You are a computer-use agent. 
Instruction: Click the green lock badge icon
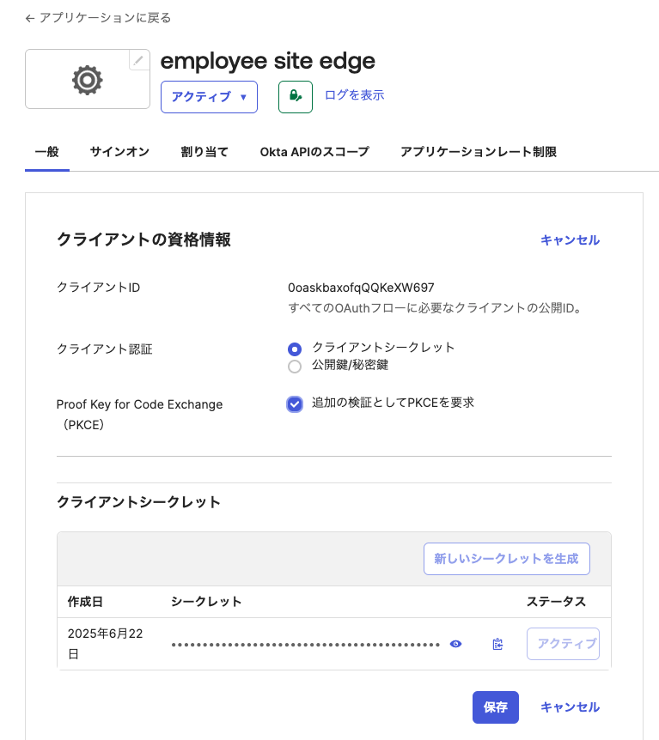(x=295, y=96)
